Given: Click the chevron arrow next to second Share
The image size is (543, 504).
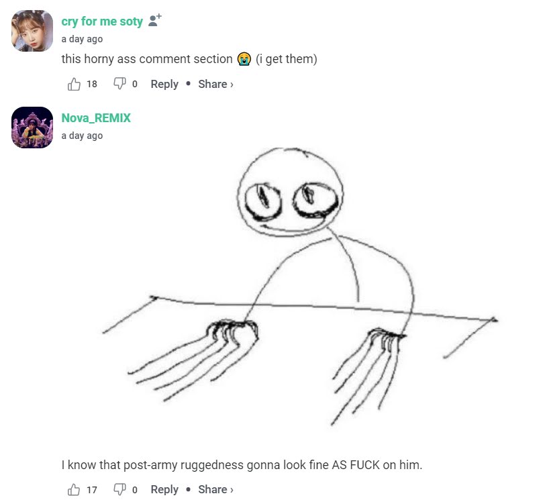Looking at the screenshot, I should tap(232, 490).
